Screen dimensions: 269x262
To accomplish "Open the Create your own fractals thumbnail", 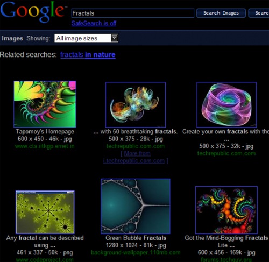I will (226, 105).
